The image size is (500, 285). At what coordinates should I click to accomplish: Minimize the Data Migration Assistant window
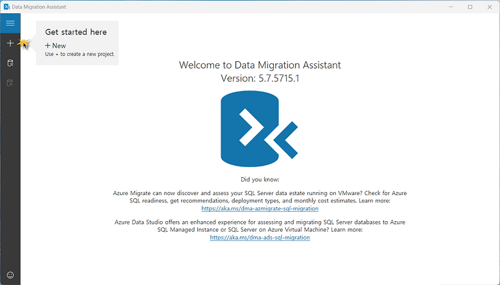451,7
